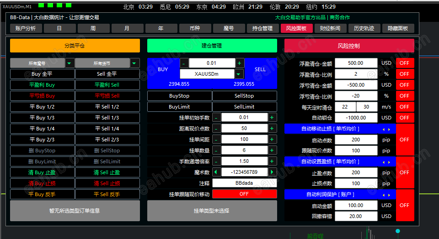Click 隐藏面板 tab
Screen dimensions: 439x239
point(398,28)
